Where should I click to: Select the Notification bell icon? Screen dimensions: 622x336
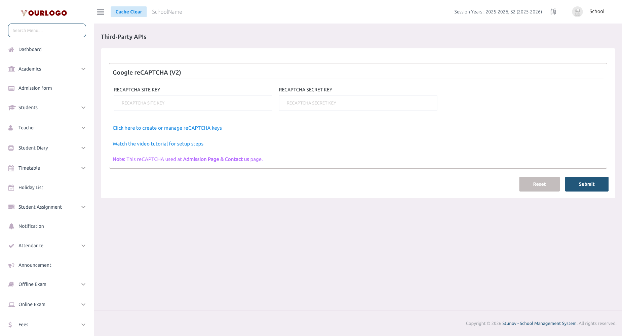pos(11,226)
